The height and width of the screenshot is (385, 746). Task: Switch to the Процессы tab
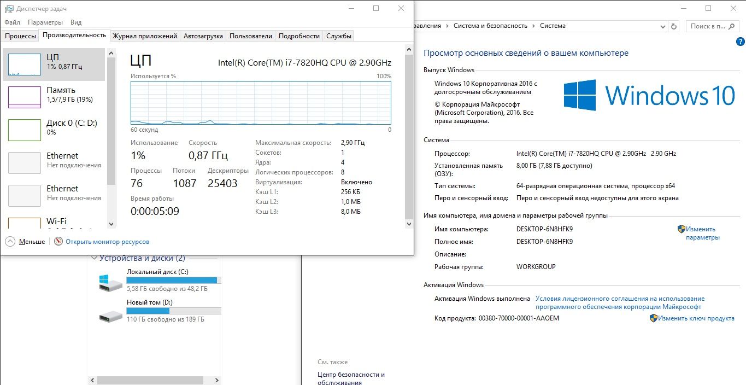click(20, 36)
